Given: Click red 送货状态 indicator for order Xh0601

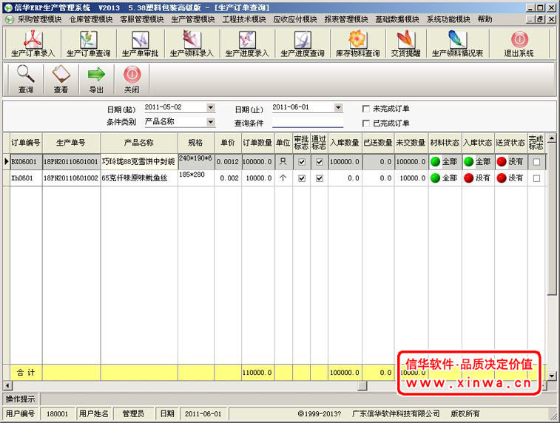Looking at the screenshot, I should (x=502, y=177).
